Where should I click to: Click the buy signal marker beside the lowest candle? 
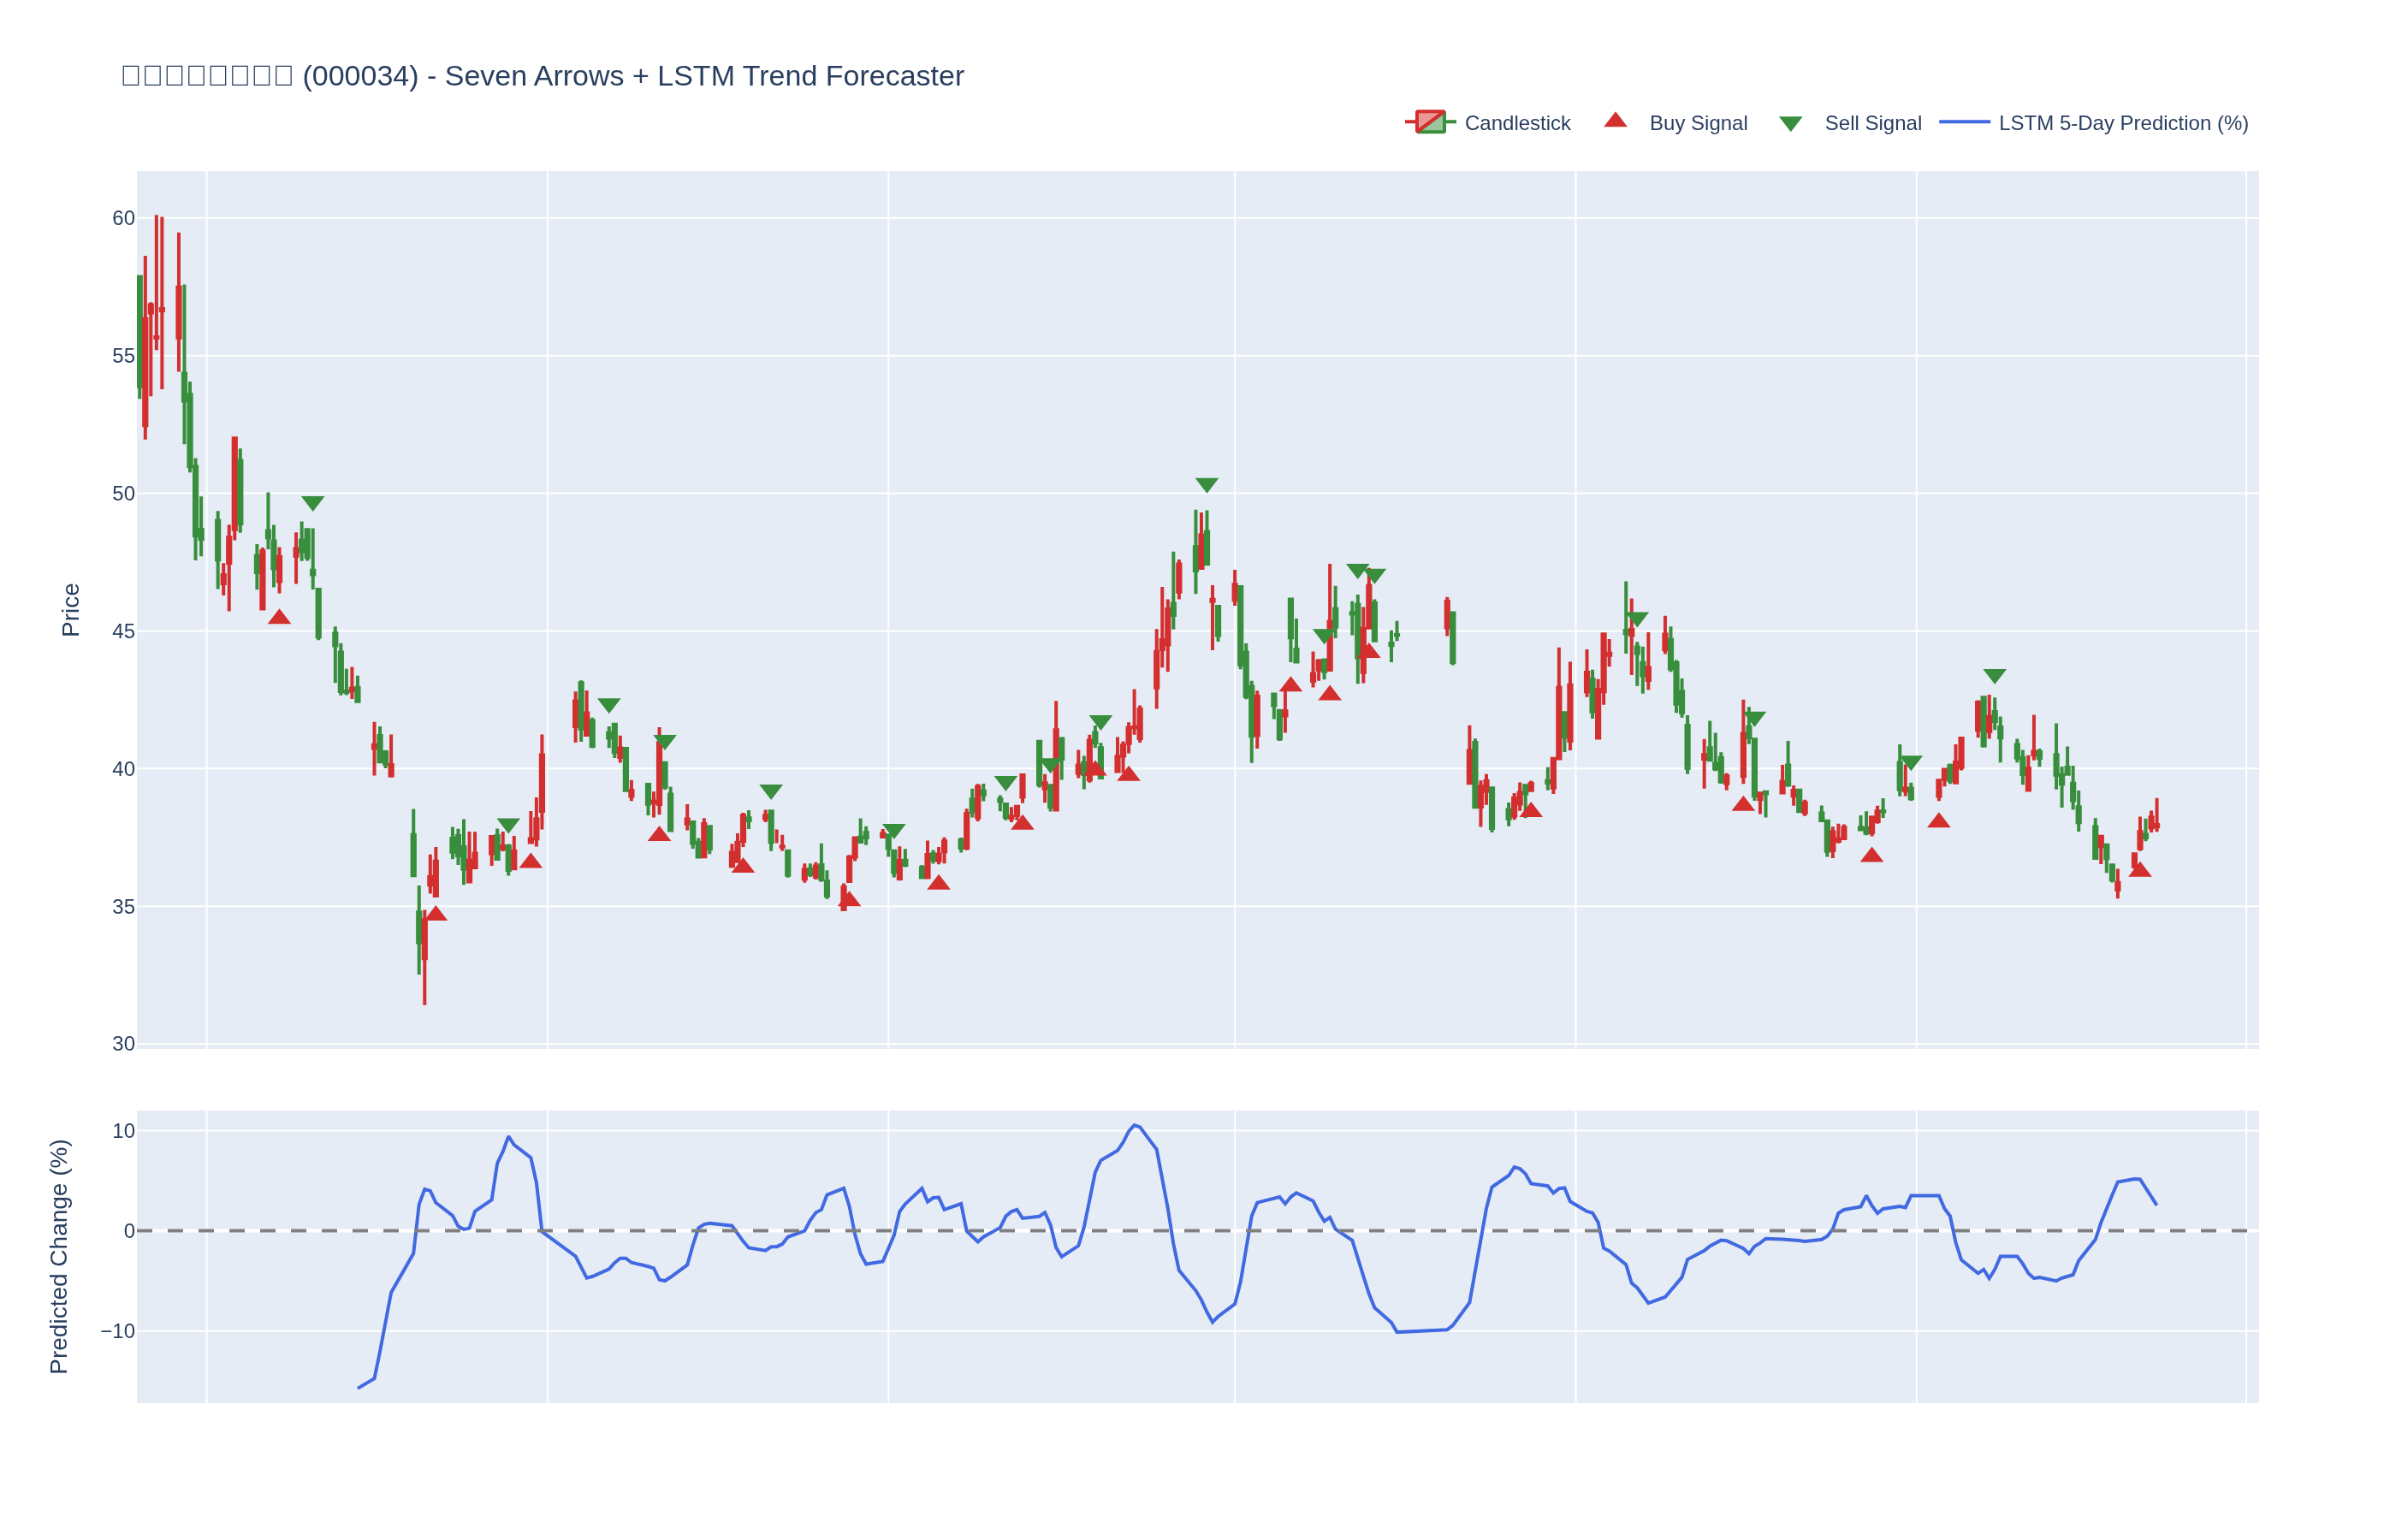435,914
